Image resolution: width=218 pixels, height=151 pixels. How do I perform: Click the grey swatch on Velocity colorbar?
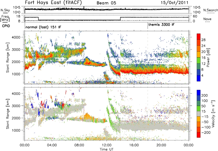tap(199, 114)
